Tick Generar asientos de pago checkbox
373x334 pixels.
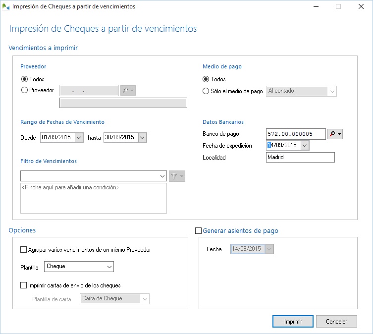199,230
